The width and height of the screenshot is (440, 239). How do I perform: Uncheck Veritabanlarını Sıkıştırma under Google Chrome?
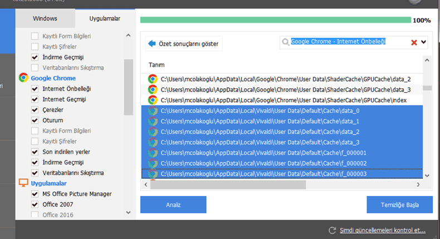35,173
